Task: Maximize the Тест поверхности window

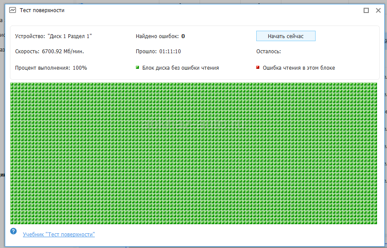Action: pyautogui.click(x=366, y=10)
